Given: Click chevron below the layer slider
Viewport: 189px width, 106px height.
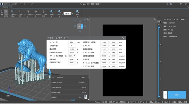Looking at the screenshot, I should 159,99.
